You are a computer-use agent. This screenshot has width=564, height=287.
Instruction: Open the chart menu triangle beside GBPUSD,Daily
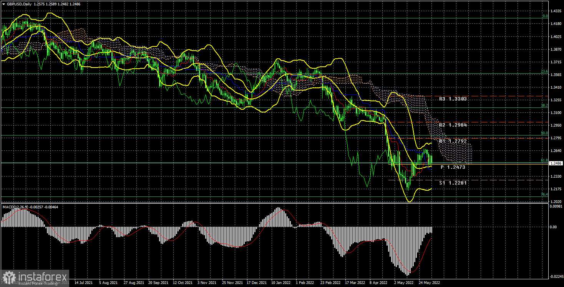[3, 4]
